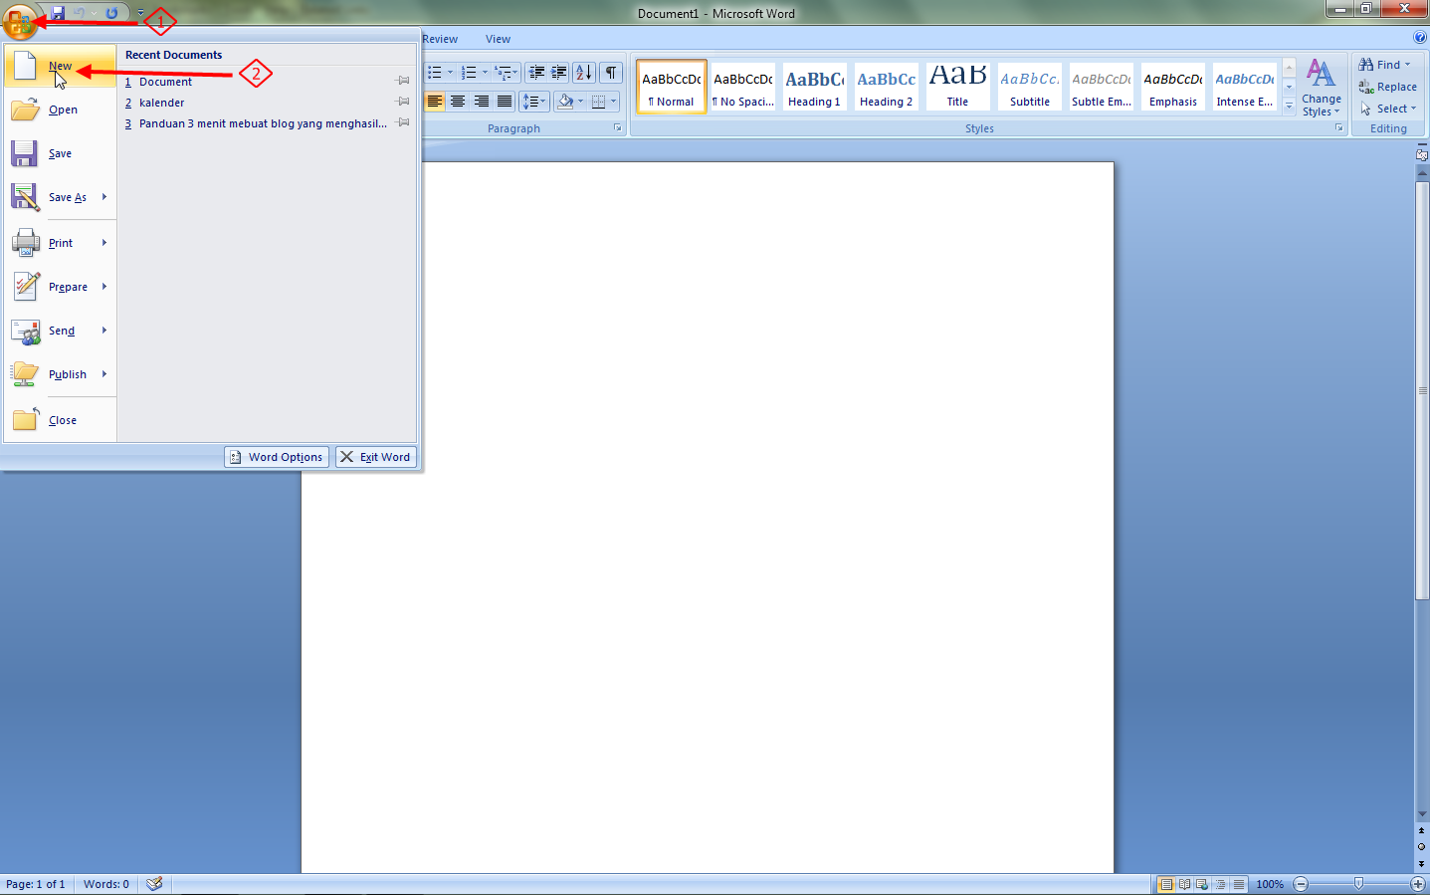Click the Numbering list icon
The image size is (1430, 895).
(469, 73)
